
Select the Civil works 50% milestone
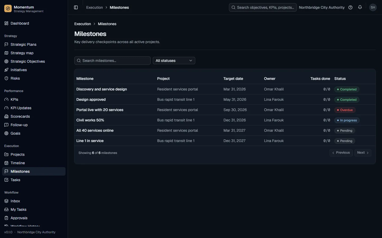pos(90,120)
